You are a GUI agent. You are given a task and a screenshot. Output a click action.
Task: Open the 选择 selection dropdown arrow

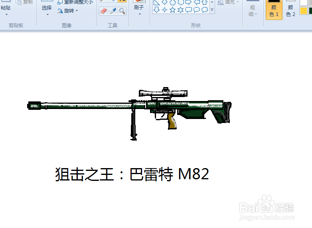47,14
